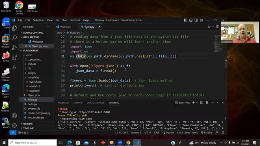This screenshot has width=260, height=146.
Task: Toggle the Primary Side Bar layout icon
Action: 186,20
